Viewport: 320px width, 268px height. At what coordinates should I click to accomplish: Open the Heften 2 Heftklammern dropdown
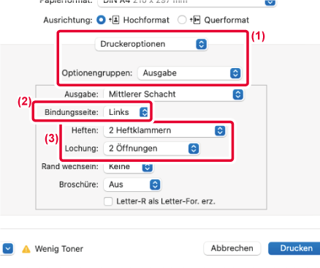coord(165,130)
